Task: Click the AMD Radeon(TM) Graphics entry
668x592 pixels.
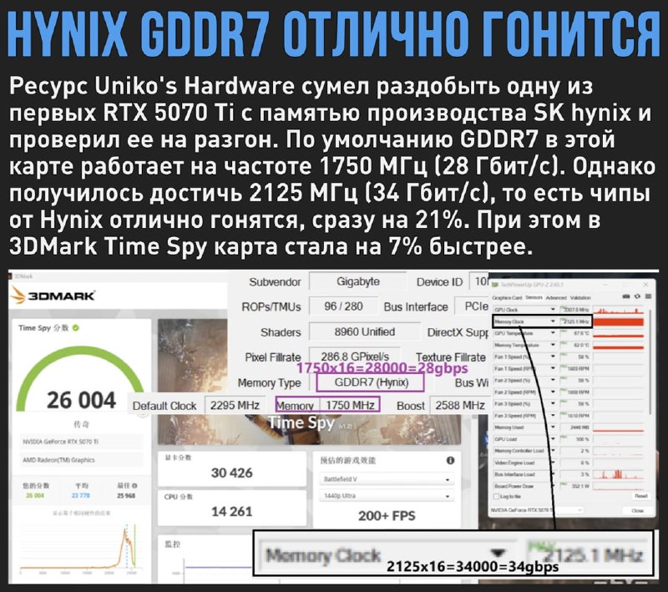Action: 80,460
